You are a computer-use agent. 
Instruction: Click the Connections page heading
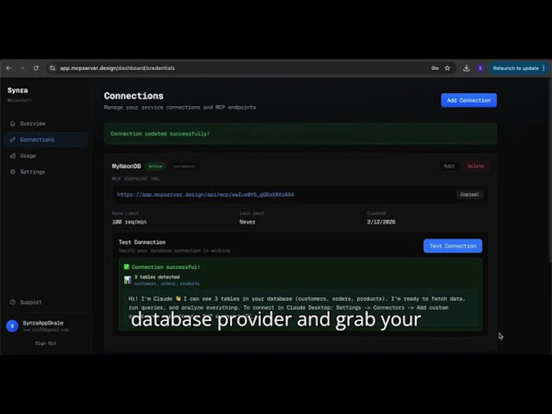(133, 96)
